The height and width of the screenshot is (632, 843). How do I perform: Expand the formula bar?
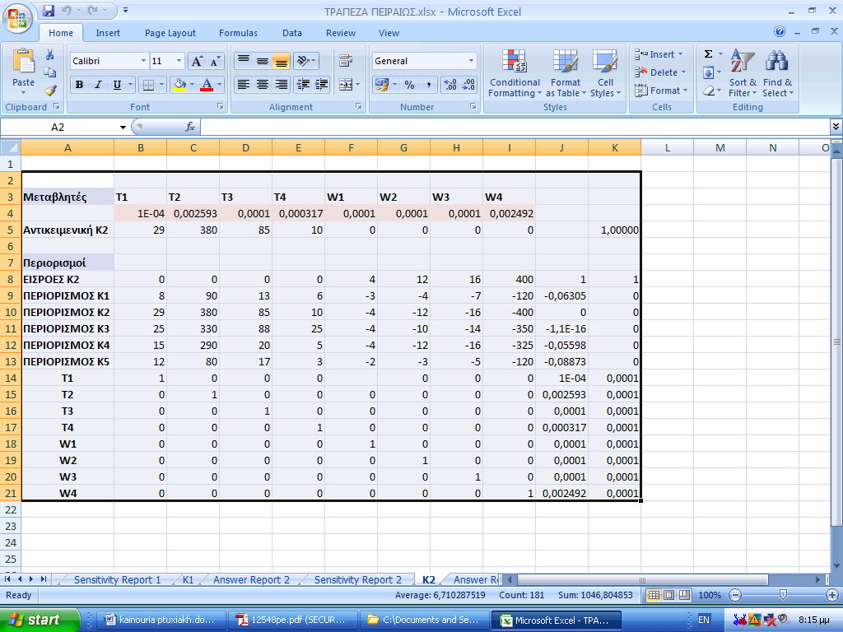tap(836, 127)
